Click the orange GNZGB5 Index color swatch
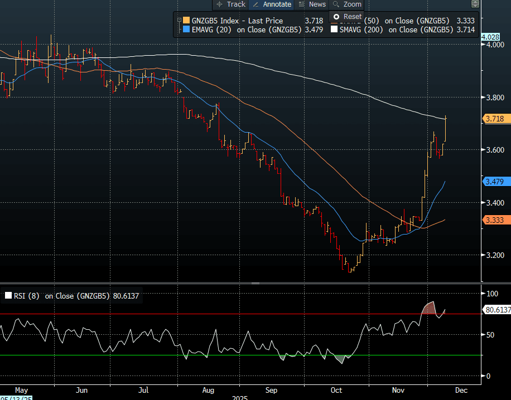Screen dimensions: 511x400 pos(186,21)
